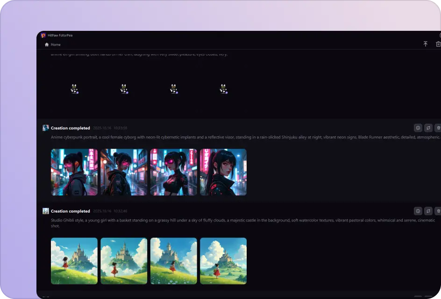Regenerate the Studio Ghibli creation
The height and width of the screenshot is (299, 441).
click(x=428, y=211)
